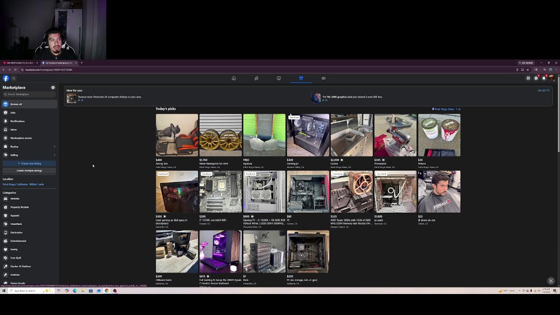Screen dimensions: 560x315
Task: Open the $30 Pintura listing
Action: (x=439, y=141)
